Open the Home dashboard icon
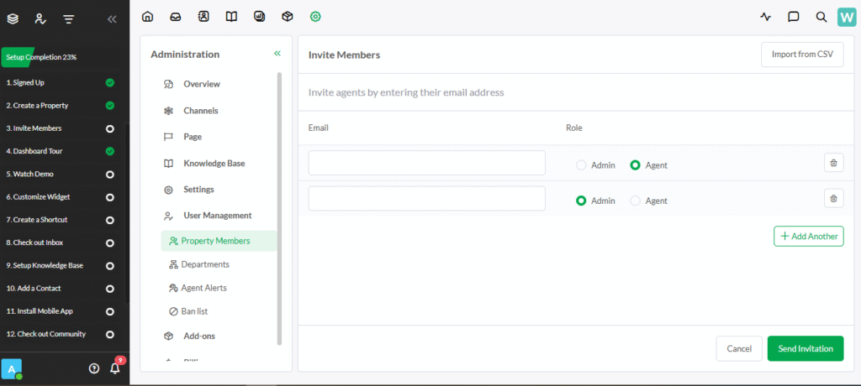The width and height of the screenshot is (861, 386). [148, 16]
